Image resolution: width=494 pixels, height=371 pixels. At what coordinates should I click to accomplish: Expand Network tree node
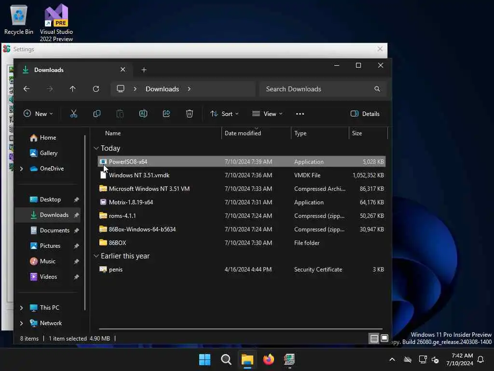pyautogui.click(x=21, y=323)
